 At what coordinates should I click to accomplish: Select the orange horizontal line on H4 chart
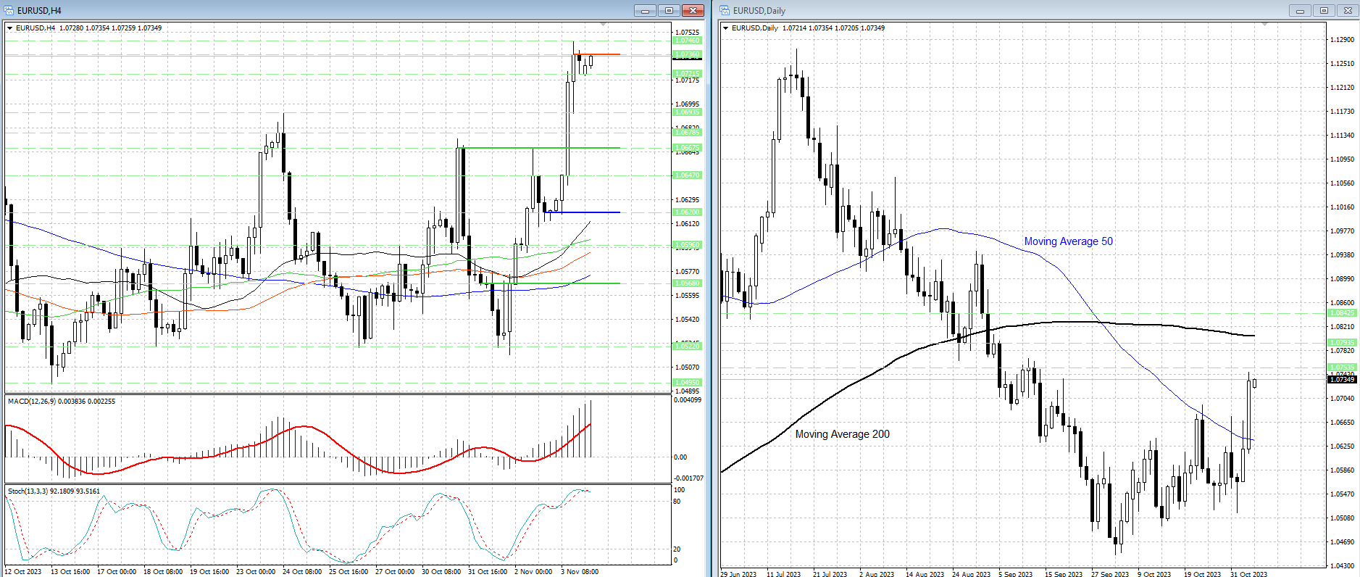597,54
